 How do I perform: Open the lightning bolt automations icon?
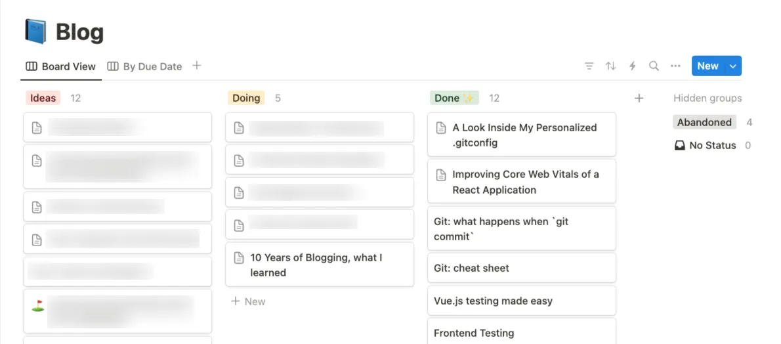coord(633,66)
